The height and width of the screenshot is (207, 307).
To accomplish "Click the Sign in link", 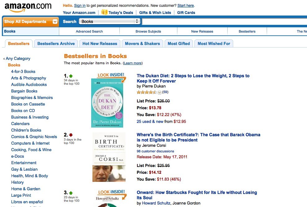I will (80, 6).
